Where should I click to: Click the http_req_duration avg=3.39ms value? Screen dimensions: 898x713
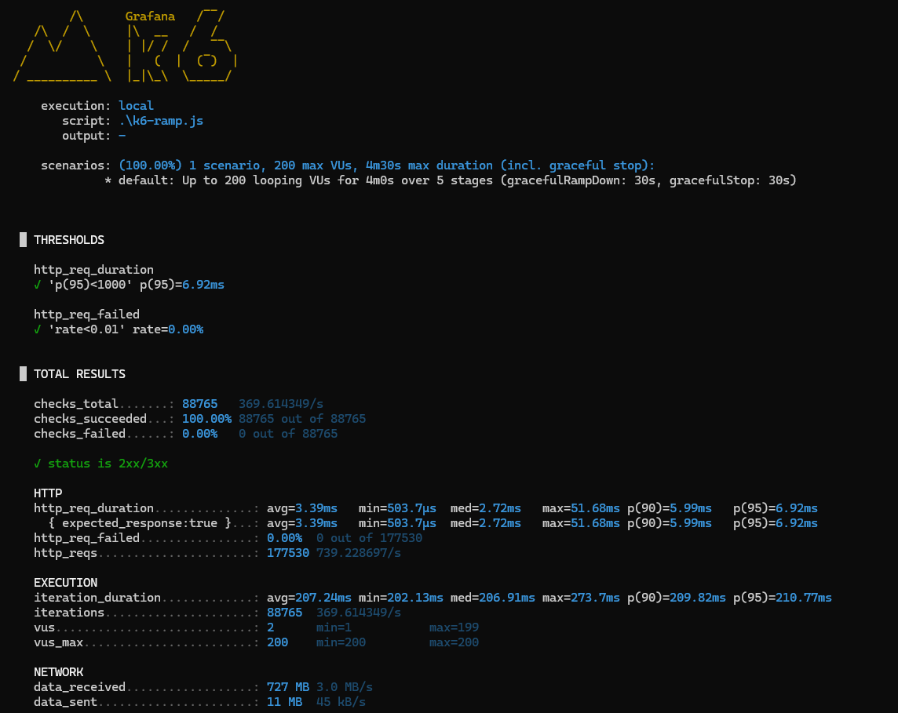301,508
